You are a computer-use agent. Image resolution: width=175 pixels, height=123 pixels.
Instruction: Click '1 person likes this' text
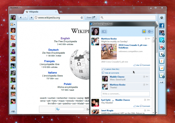tap(112, 69)
